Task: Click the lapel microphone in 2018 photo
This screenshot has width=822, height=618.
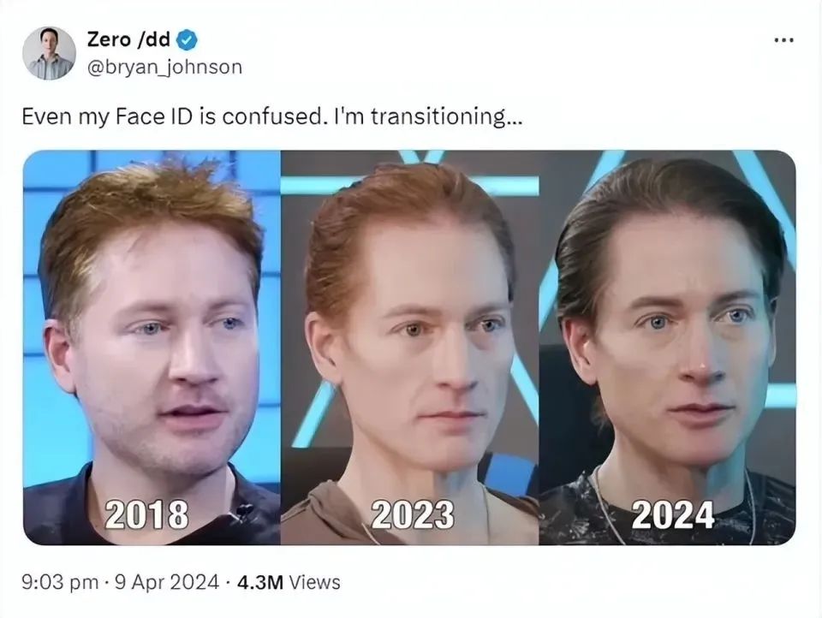Action: (244, 510)
